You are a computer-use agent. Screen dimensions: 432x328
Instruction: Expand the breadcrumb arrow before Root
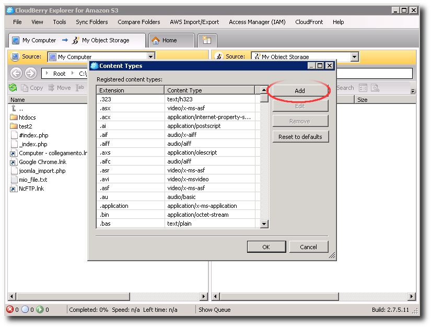click(x=47, y=73)
